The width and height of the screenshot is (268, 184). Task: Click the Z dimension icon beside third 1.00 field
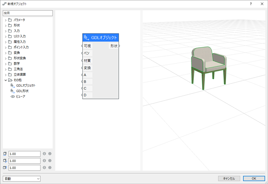coord(5,168)
